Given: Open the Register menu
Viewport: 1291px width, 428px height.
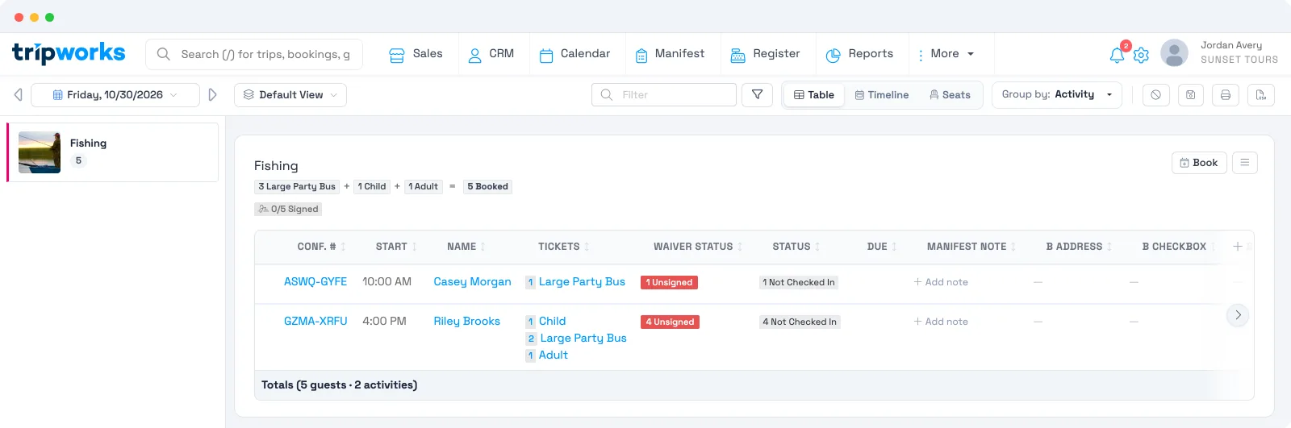Looking at the screenshot, I should (765, 54).
